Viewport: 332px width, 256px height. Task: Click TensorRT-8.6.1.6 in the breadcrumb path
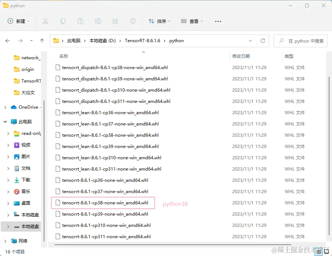pos(142,41)
